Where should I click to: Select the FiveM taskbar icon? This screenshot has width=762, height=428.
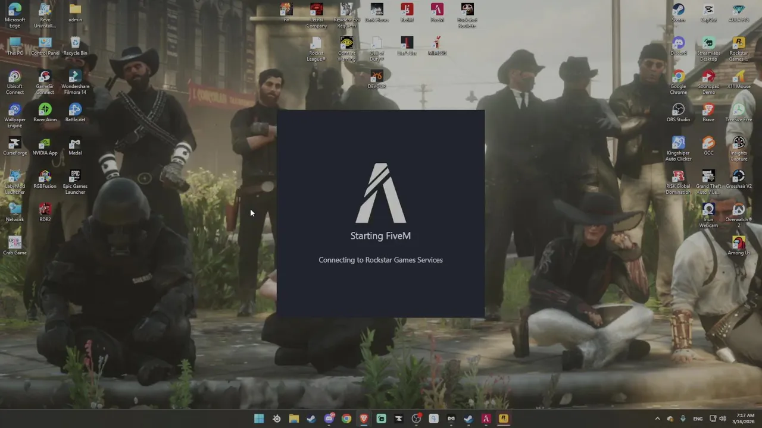[x=486, y=418]
